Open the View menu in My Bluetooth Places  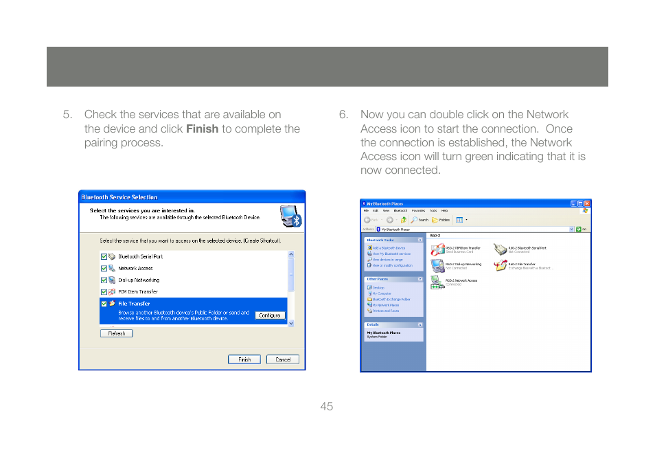pyautogui.click(x=386, y=211)
